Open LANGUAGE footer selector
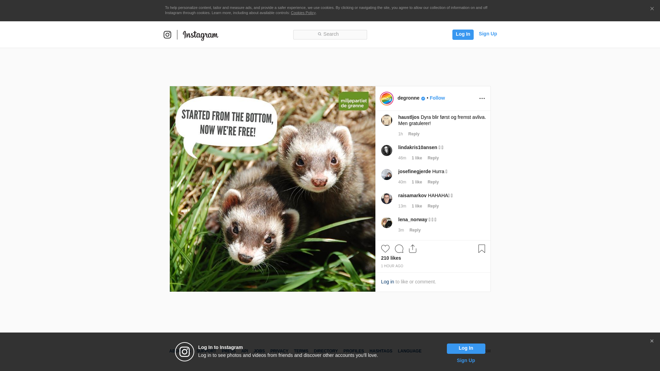The height and width of the screenshot is (371, 660). pos(409,351)
